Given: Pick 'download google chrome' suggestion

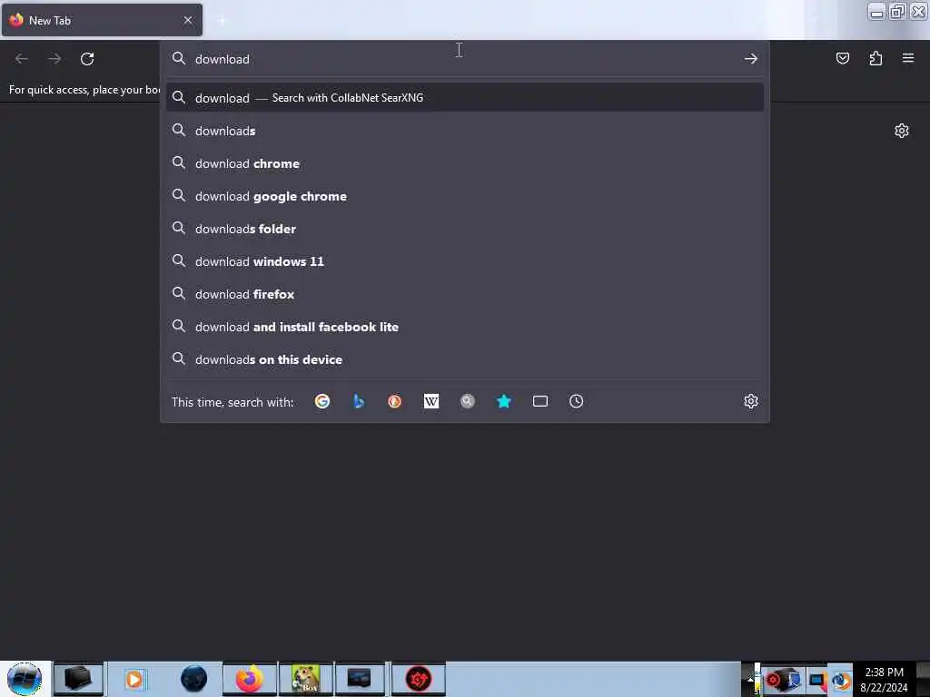Looking at the screenshot, I should click(x=464, y=196).
